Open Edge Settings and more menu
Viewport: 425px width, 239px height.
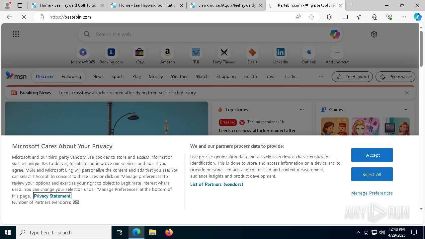404,17
